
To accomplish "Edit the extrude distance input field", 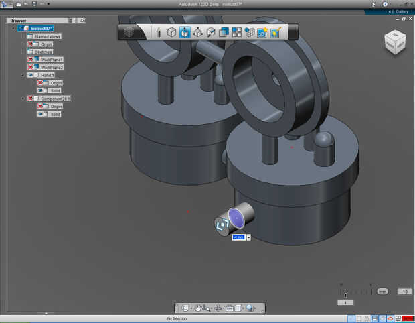I will (239, 237).
